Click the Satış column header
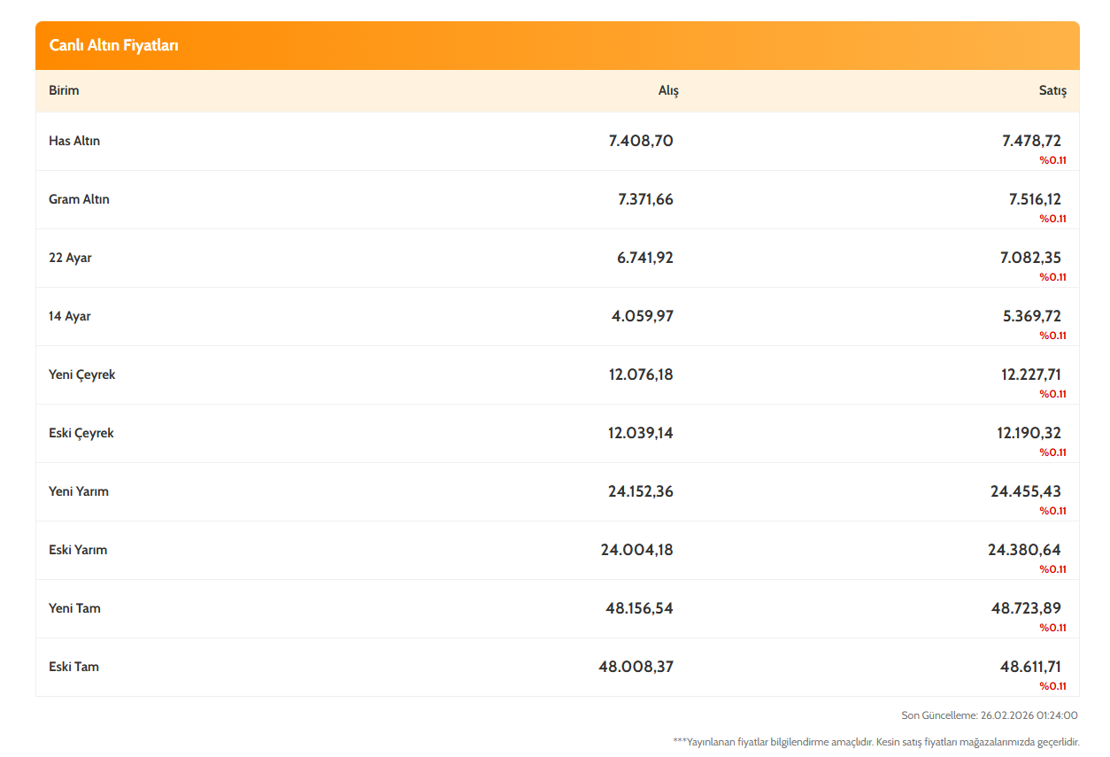This screenshot has height=757, width=1110. pos(1052,90)
